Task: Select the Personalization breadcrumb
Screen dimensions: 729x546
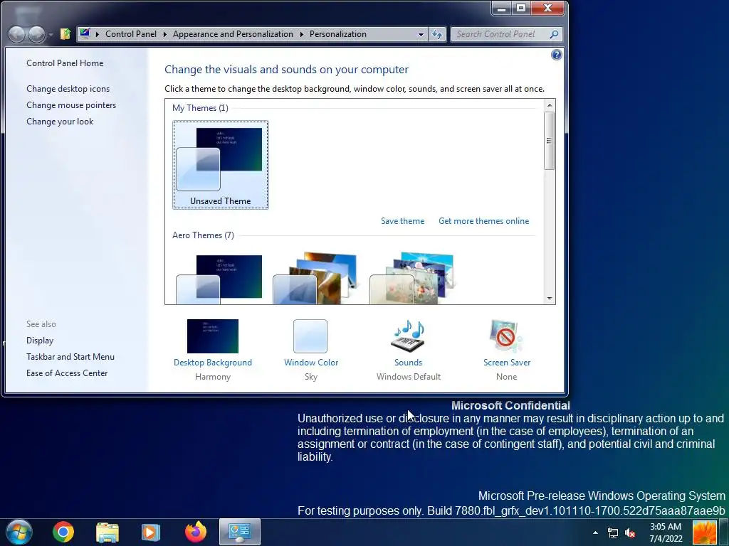Action: pyautogui.click(x=338, y=34)
